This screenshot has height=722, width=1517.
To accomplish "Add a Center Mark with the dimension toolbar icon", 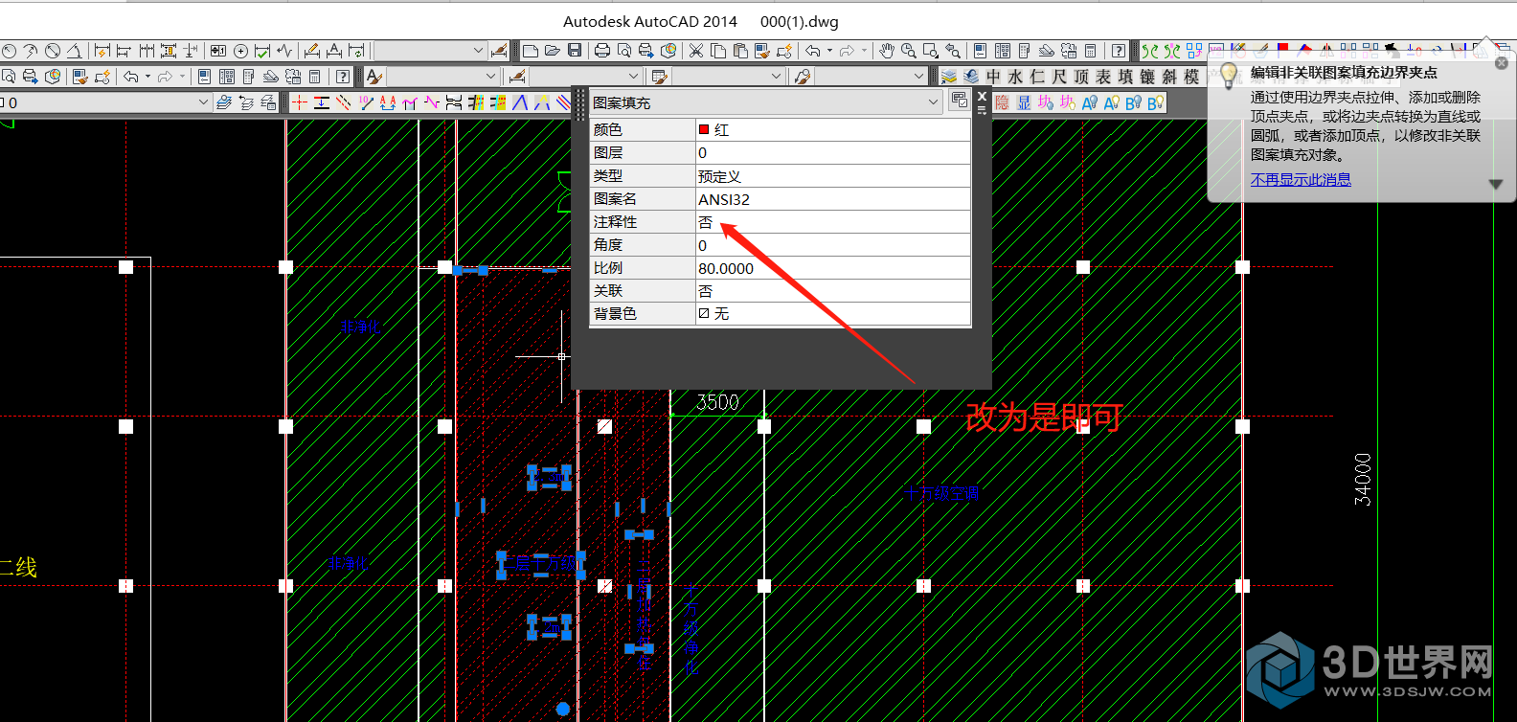I will point(240,51).
